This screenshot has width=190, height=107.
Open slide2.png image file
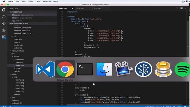(x=20, y=83)
